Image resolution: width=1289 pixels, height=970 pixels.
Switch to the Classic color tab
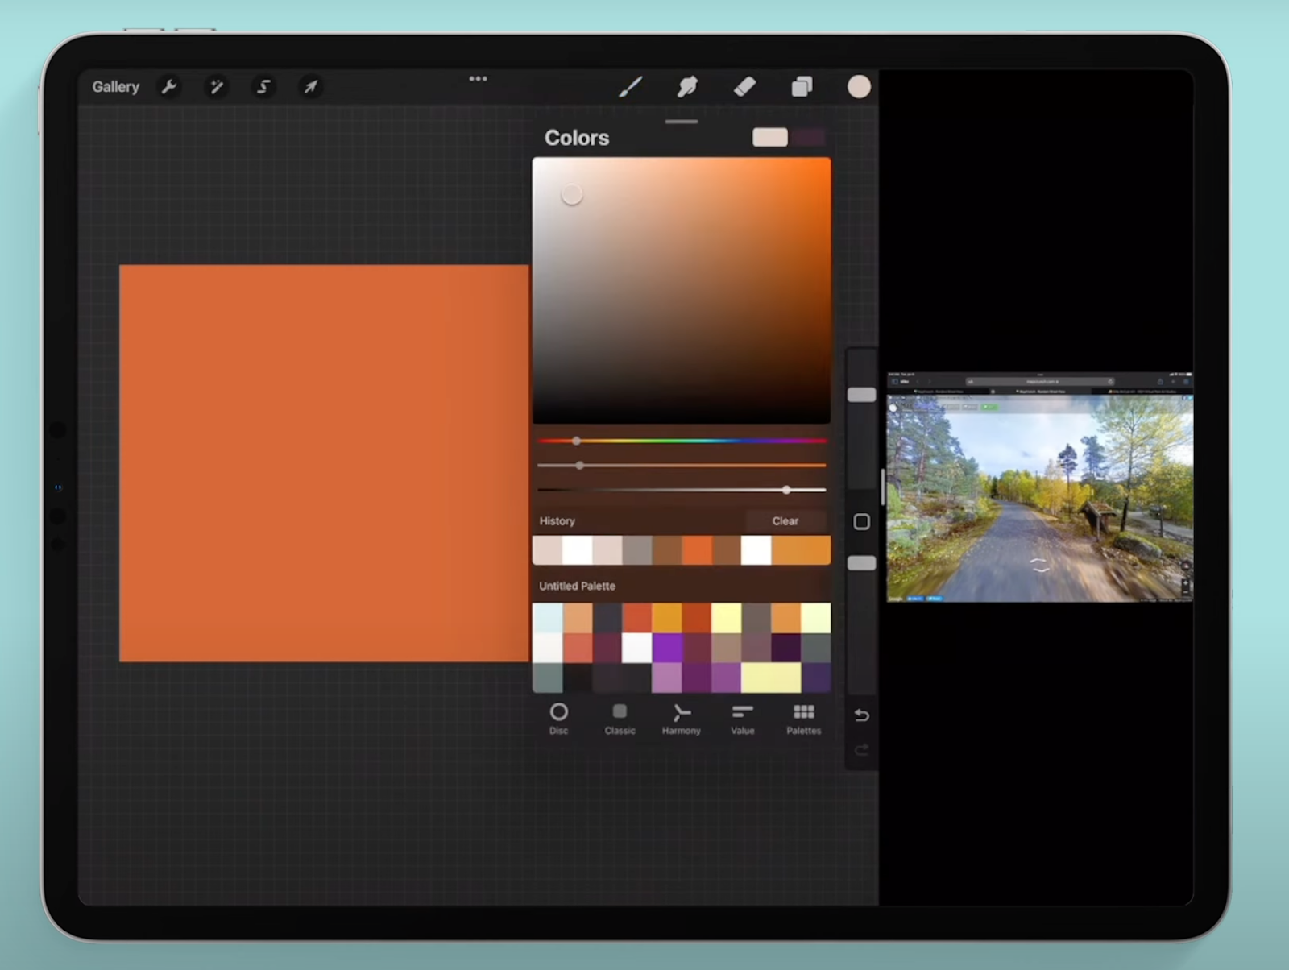pyautogui.click(x=620, y=719)
